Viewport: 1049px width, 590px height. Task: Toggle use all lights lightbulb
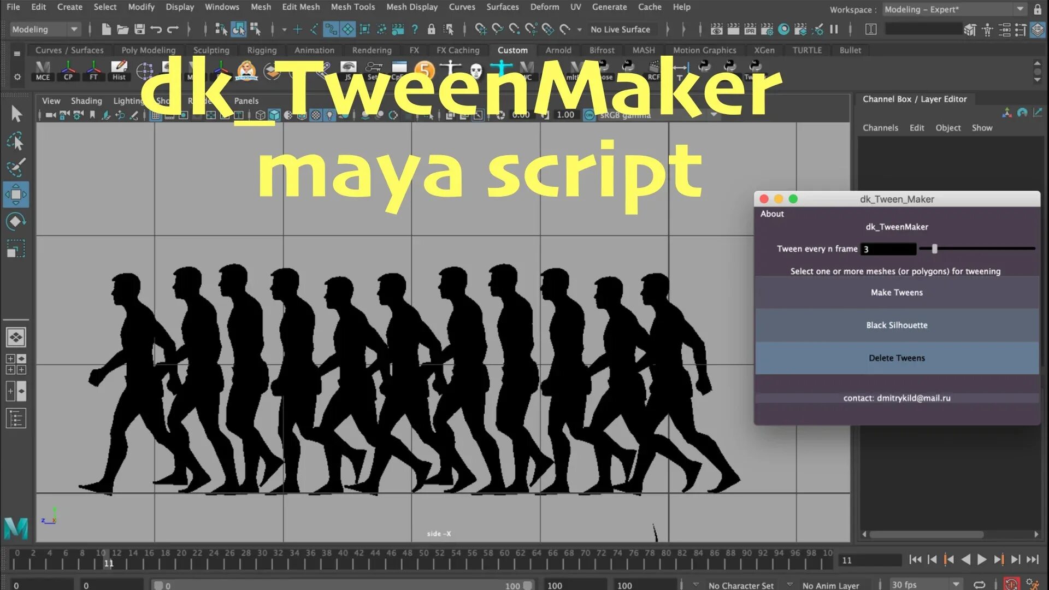[x=329, y=115]
